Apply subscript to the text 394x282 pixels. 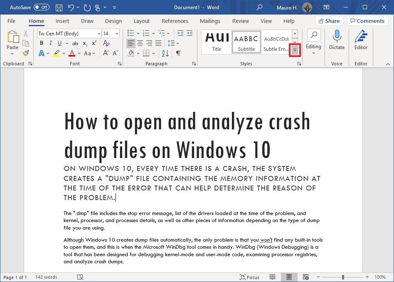pos(84,43)
